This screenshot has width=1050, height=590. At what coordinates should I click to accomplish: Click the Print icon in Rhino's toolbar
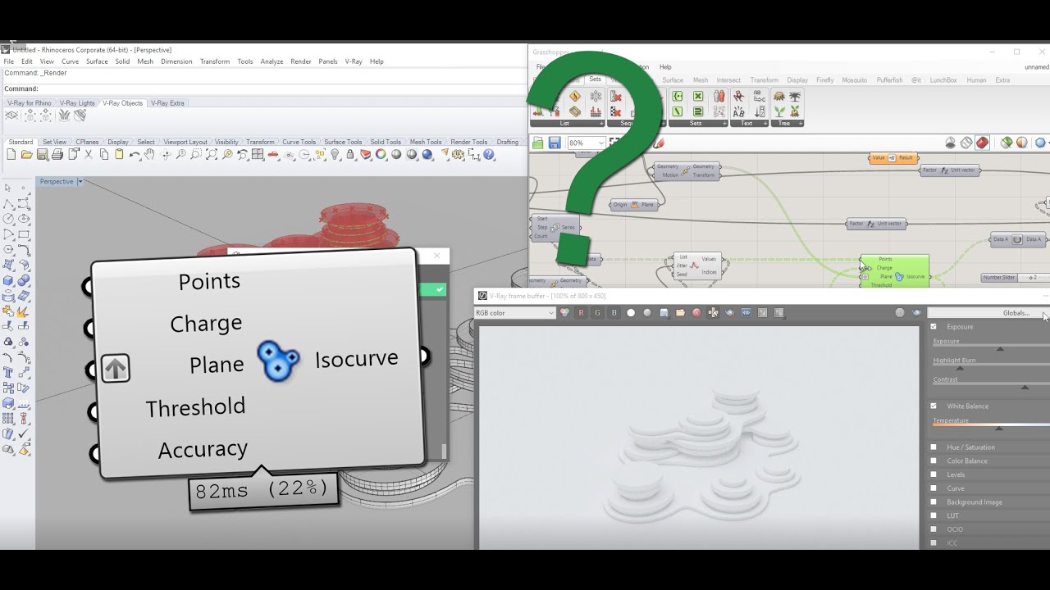(57, 154)
